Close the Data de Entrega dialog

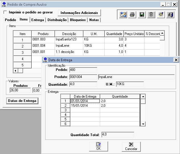pyautogui.click(x=176, y=60)
